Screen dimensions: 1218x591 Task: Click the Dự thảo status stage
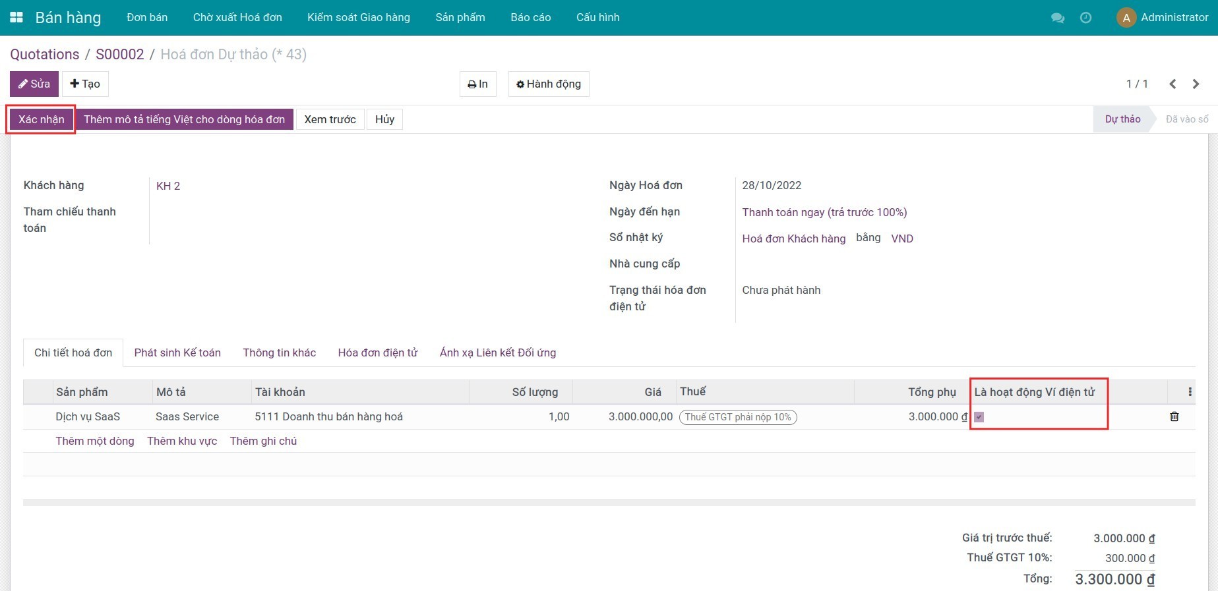pos(1122,119)
